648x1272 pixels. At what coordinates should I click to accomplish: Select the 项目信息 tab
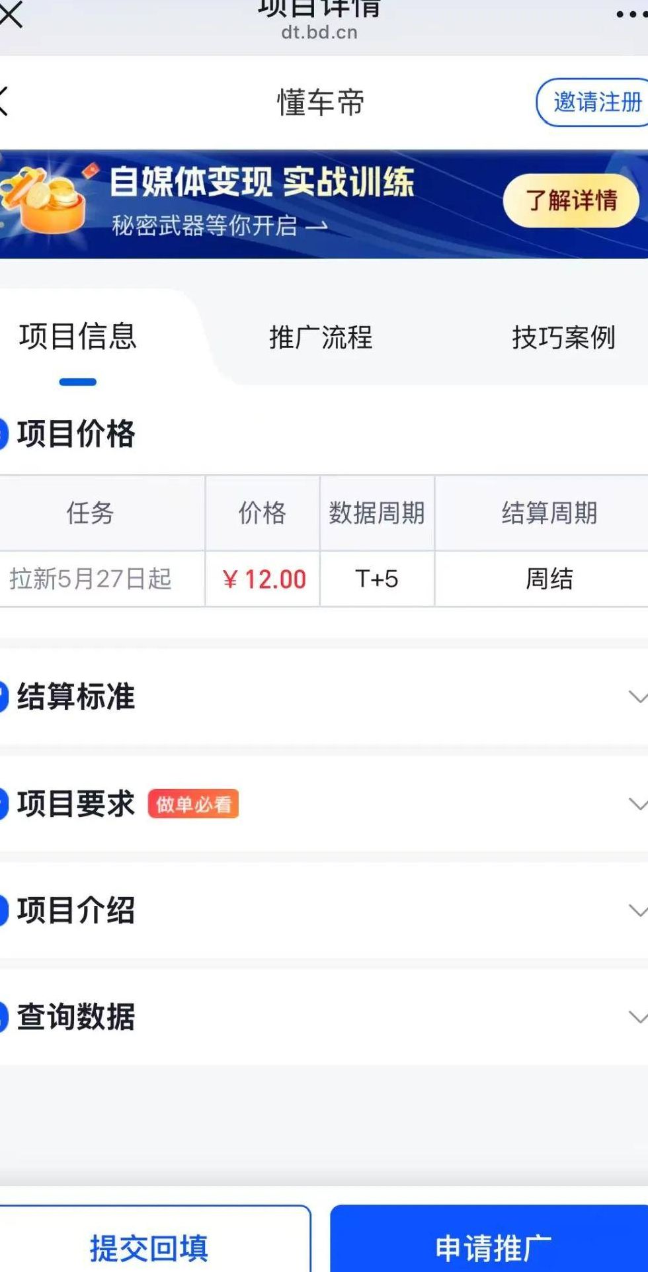(78, 337)
